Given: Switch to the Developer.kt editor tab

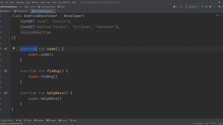Looking at the screenshot, I should (22, 11).
